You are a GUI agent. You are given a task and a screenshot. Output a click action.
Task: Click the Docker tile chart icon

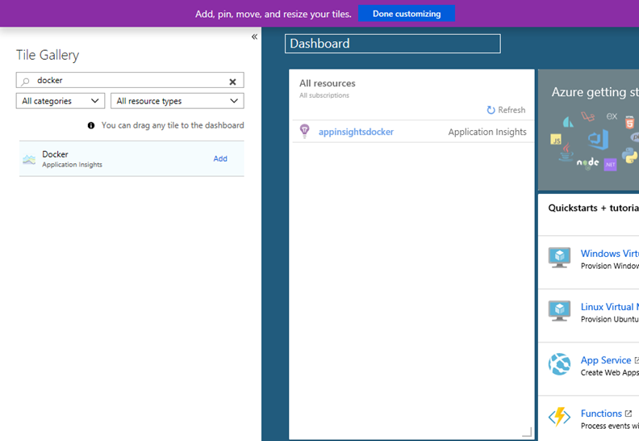(29, 159)
